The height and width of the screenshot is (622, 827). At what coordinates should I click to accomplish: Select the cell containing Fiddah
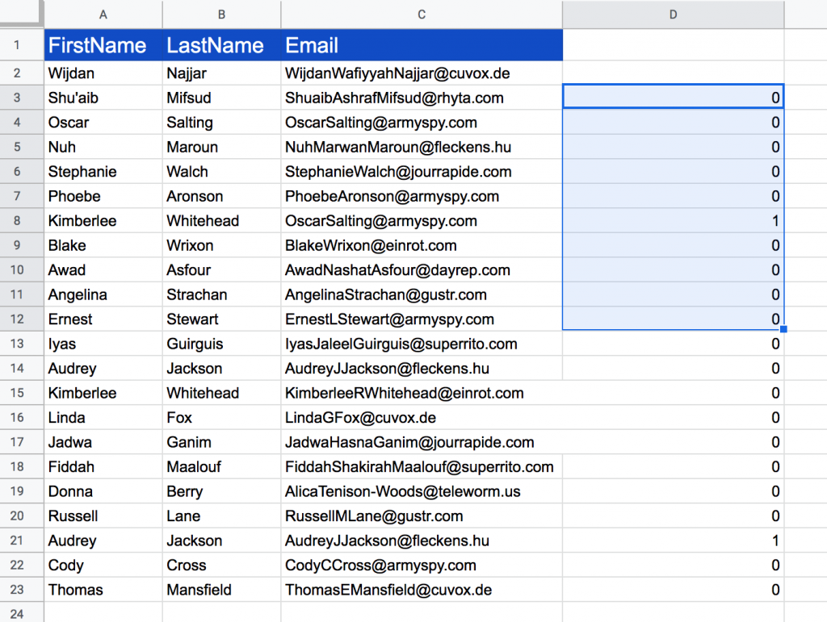(103, 466)
